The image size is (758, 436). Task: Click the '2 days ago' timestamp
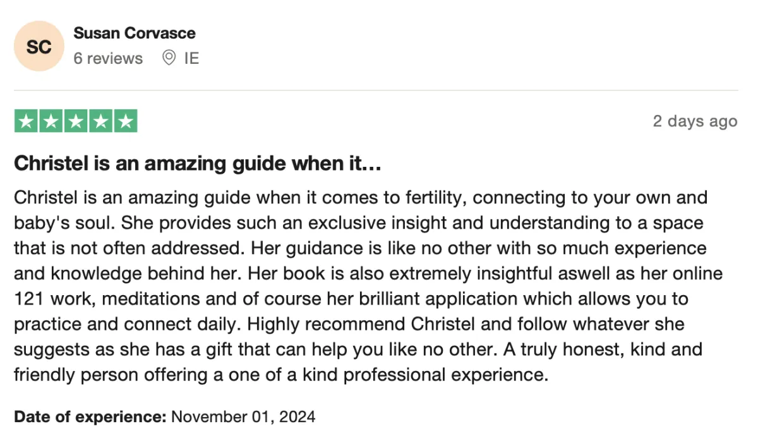coord(695,121)
